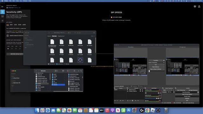Image resolution: width=203 pixels, height=114 pixels.
Task: Open the assign-to-mouse link in DPI panel
Action: (x=16, y=35)
